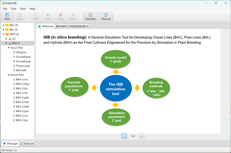The height and width of the screenshot is (153, 231).
Task: Go to the previous welcome page
Action: [124, 136]
